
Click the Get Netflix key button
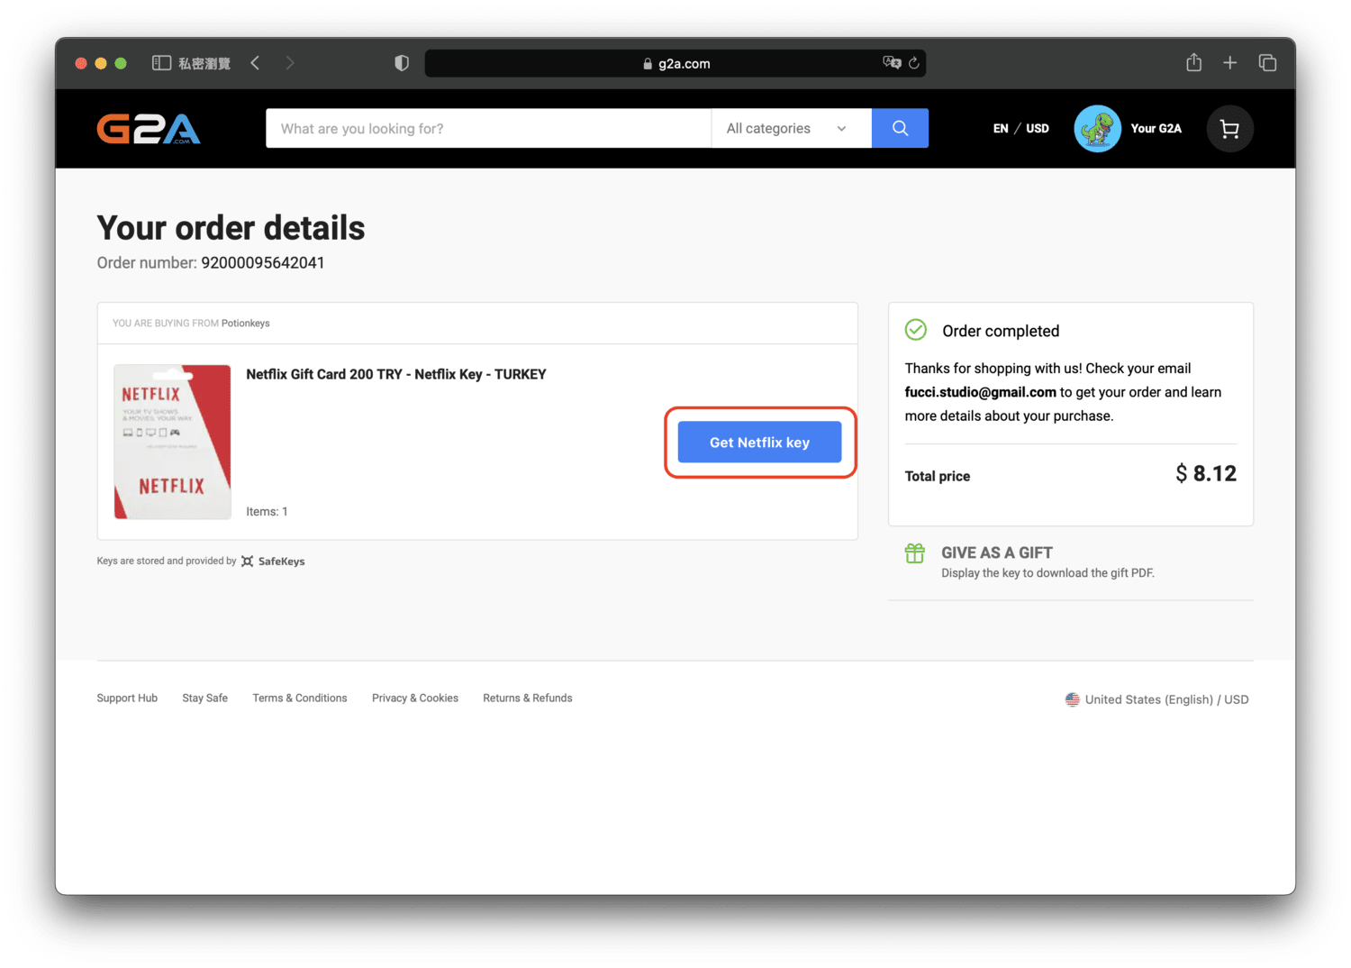(759, 443)
